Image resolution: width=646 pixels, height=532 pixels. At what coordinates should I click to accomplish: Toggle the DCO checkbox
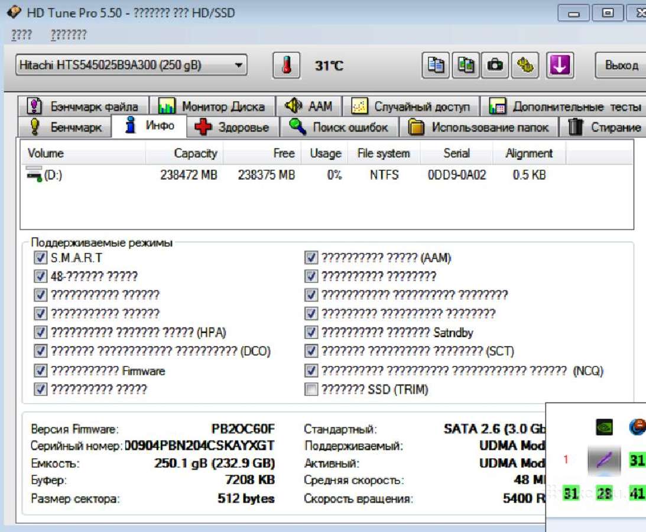point(40,351)
